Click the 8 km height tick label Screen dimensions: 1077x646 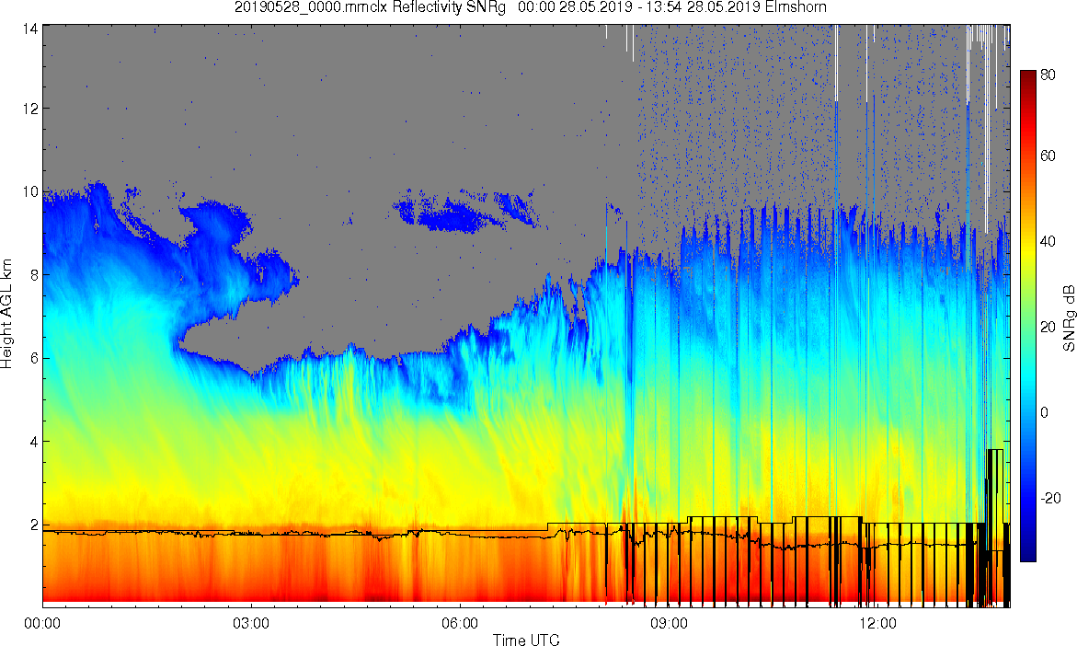pos(34,275)
